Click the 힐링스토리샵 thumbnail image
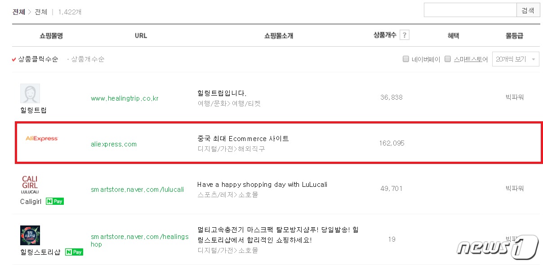The image size is (543, 265). (30, 235)
